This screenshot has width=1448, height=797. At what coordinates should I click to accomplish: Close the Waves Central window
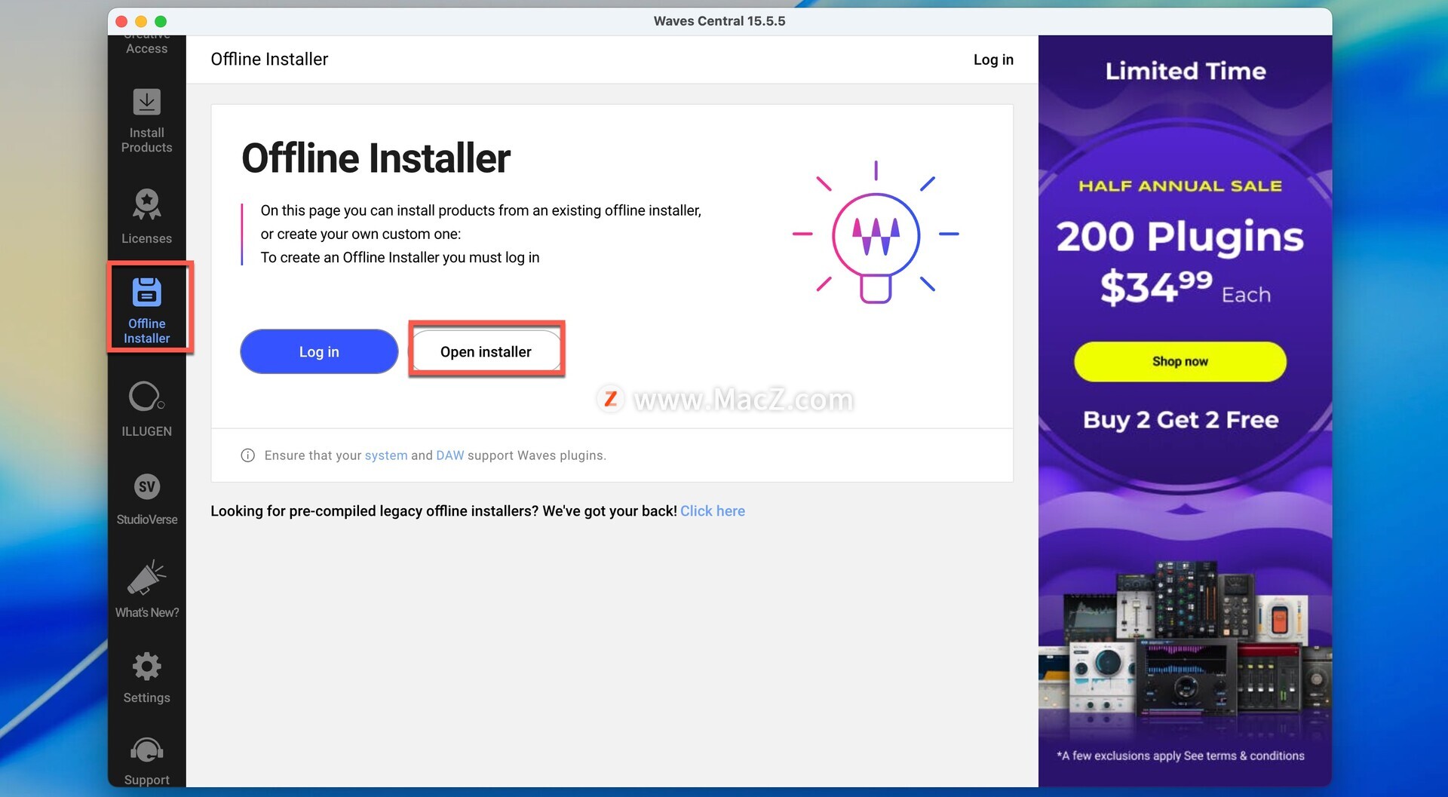(121, 21)
